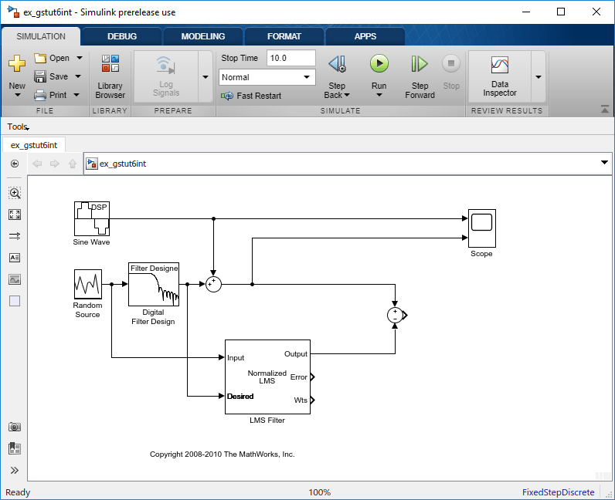This screenshot has width=615, height=500.
Task: Select the Sine Wave DSP block
Action: [92, 218]
